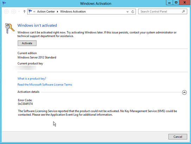Click the Activate button
Screen dimensions: 191x144
(27, 43)
